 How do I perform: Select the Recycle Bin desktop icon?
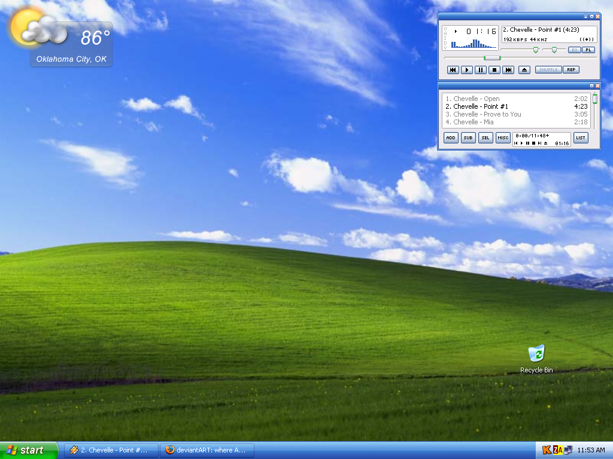tap(536, 359)
